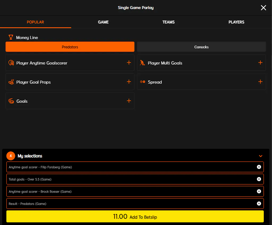Select Canucks money line option
The width and height of the screenshot is (272, 225).
coord(201,47)
